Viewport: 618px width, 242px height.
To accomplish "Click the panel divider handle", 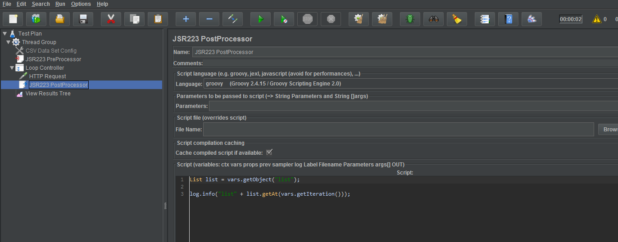I will tap(165, 206).
